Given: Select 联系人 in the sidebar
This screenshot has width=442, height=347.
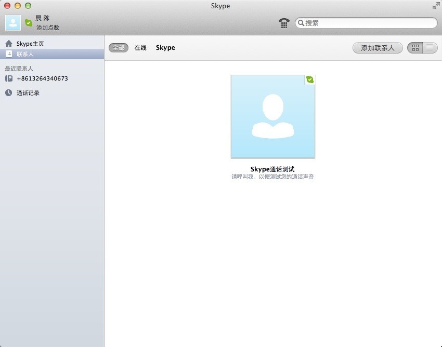Looking at the screenshot, I should tap(52, 54).
